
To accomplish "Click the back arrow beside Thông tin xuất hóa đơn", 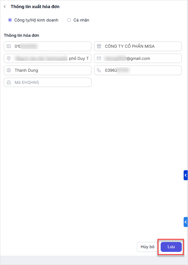I will coord(5,7).
